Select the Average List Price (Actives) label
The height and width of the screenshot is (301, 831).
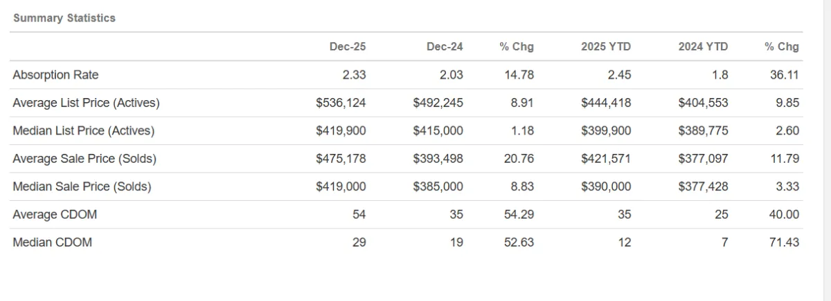tap(86, 103)
